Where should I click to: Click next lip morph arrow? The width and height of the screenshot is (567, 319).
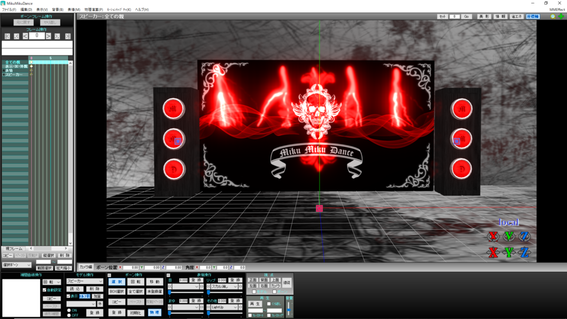240,287
